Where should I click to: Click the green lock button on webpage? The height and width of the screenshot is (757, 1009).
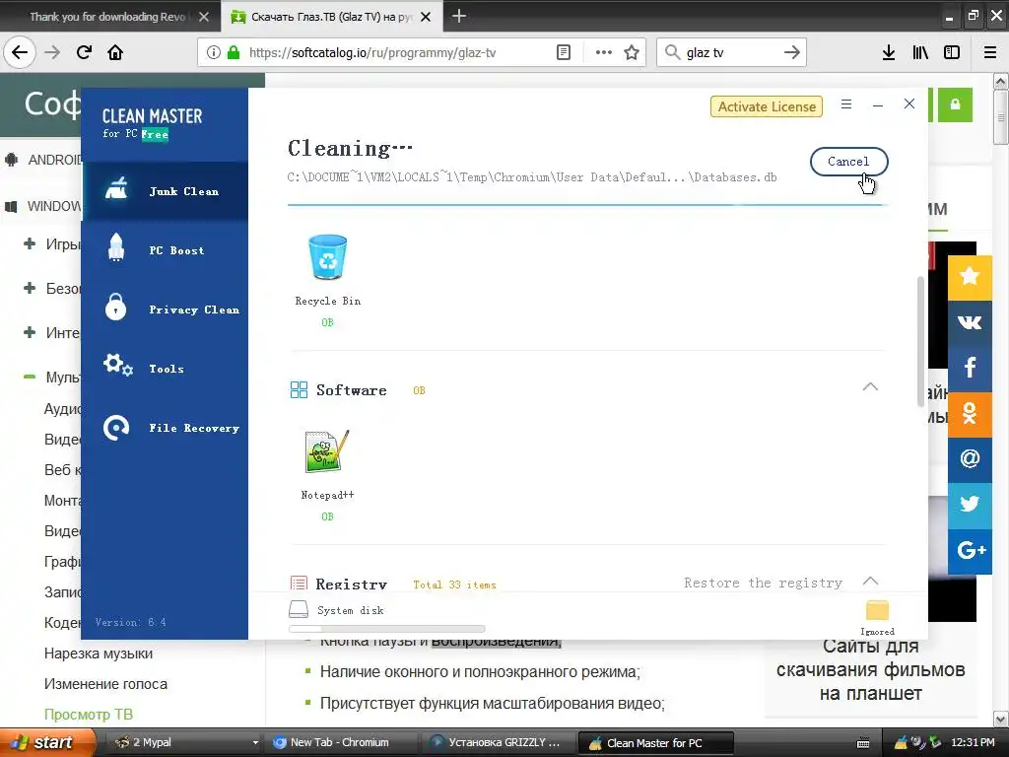pos(955,104)
